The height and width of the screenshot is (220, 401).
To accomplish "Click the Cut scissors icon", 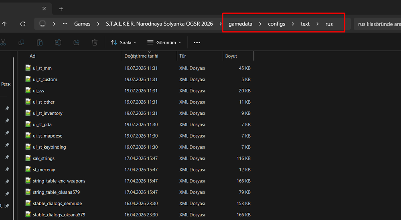I will click(x=3, y=42).
